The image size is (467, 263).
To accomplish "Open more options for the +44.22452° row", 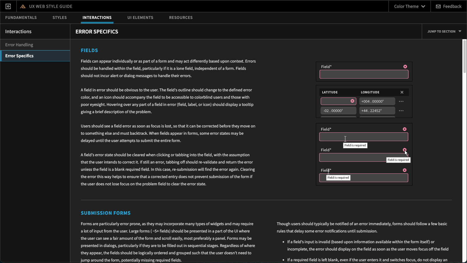I will tap(401, 111).
